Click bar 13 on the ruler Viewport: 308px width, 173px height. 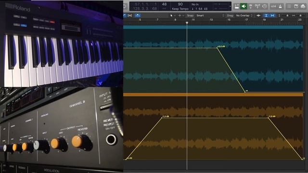click(x=211, y=20)
